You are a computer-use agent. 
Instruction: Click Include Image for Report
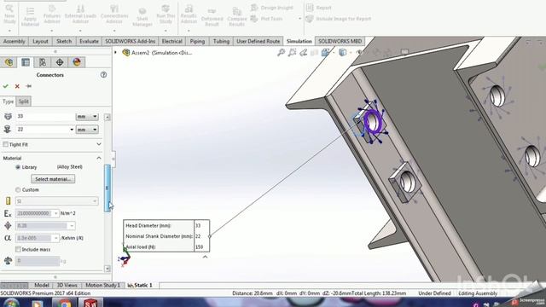pyautogui.click(x=339, y=19)
